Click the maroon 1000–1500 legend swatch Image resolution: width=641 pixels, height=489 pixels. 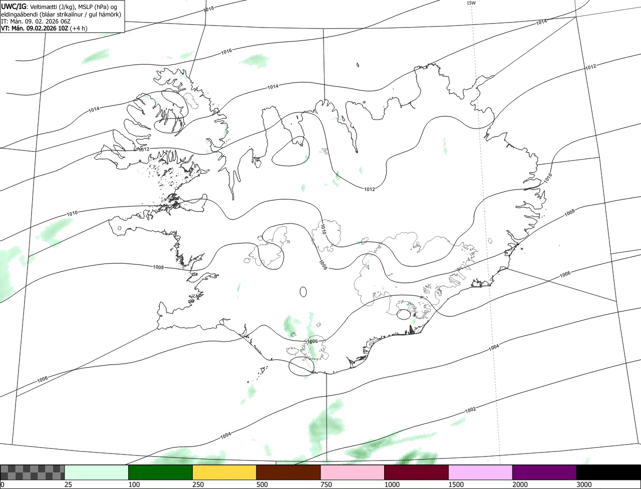pyautogui.click(x=417, y=472)
